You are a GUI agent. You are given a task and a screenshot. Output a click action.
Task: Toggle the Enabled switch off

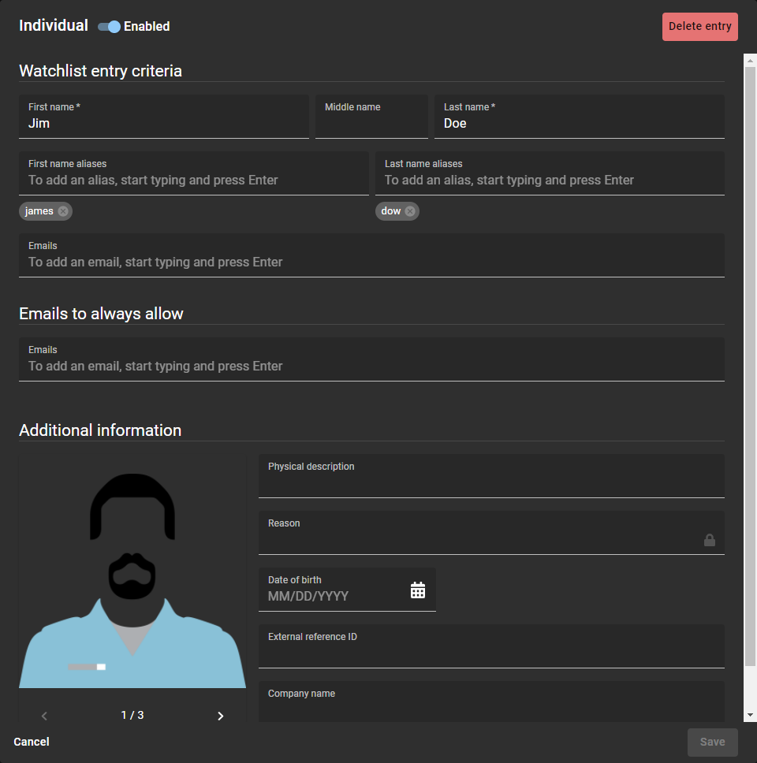(109, 27)
